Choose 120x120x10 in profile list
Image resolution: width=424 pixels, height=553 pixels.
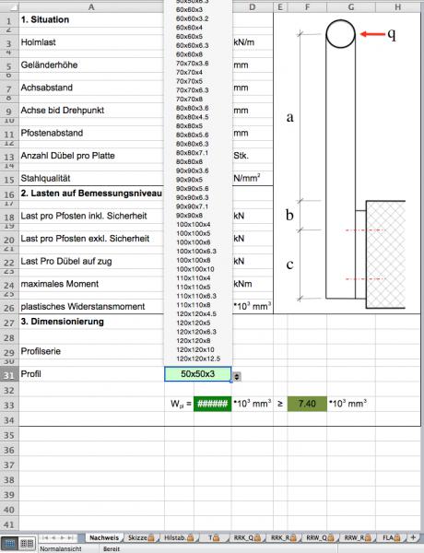coord(195,350)
